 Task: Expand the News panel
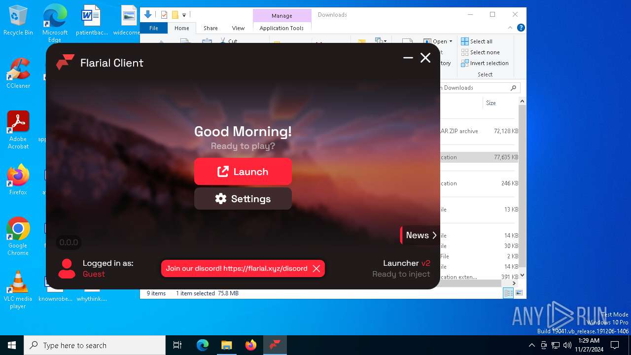click(420, 235)
